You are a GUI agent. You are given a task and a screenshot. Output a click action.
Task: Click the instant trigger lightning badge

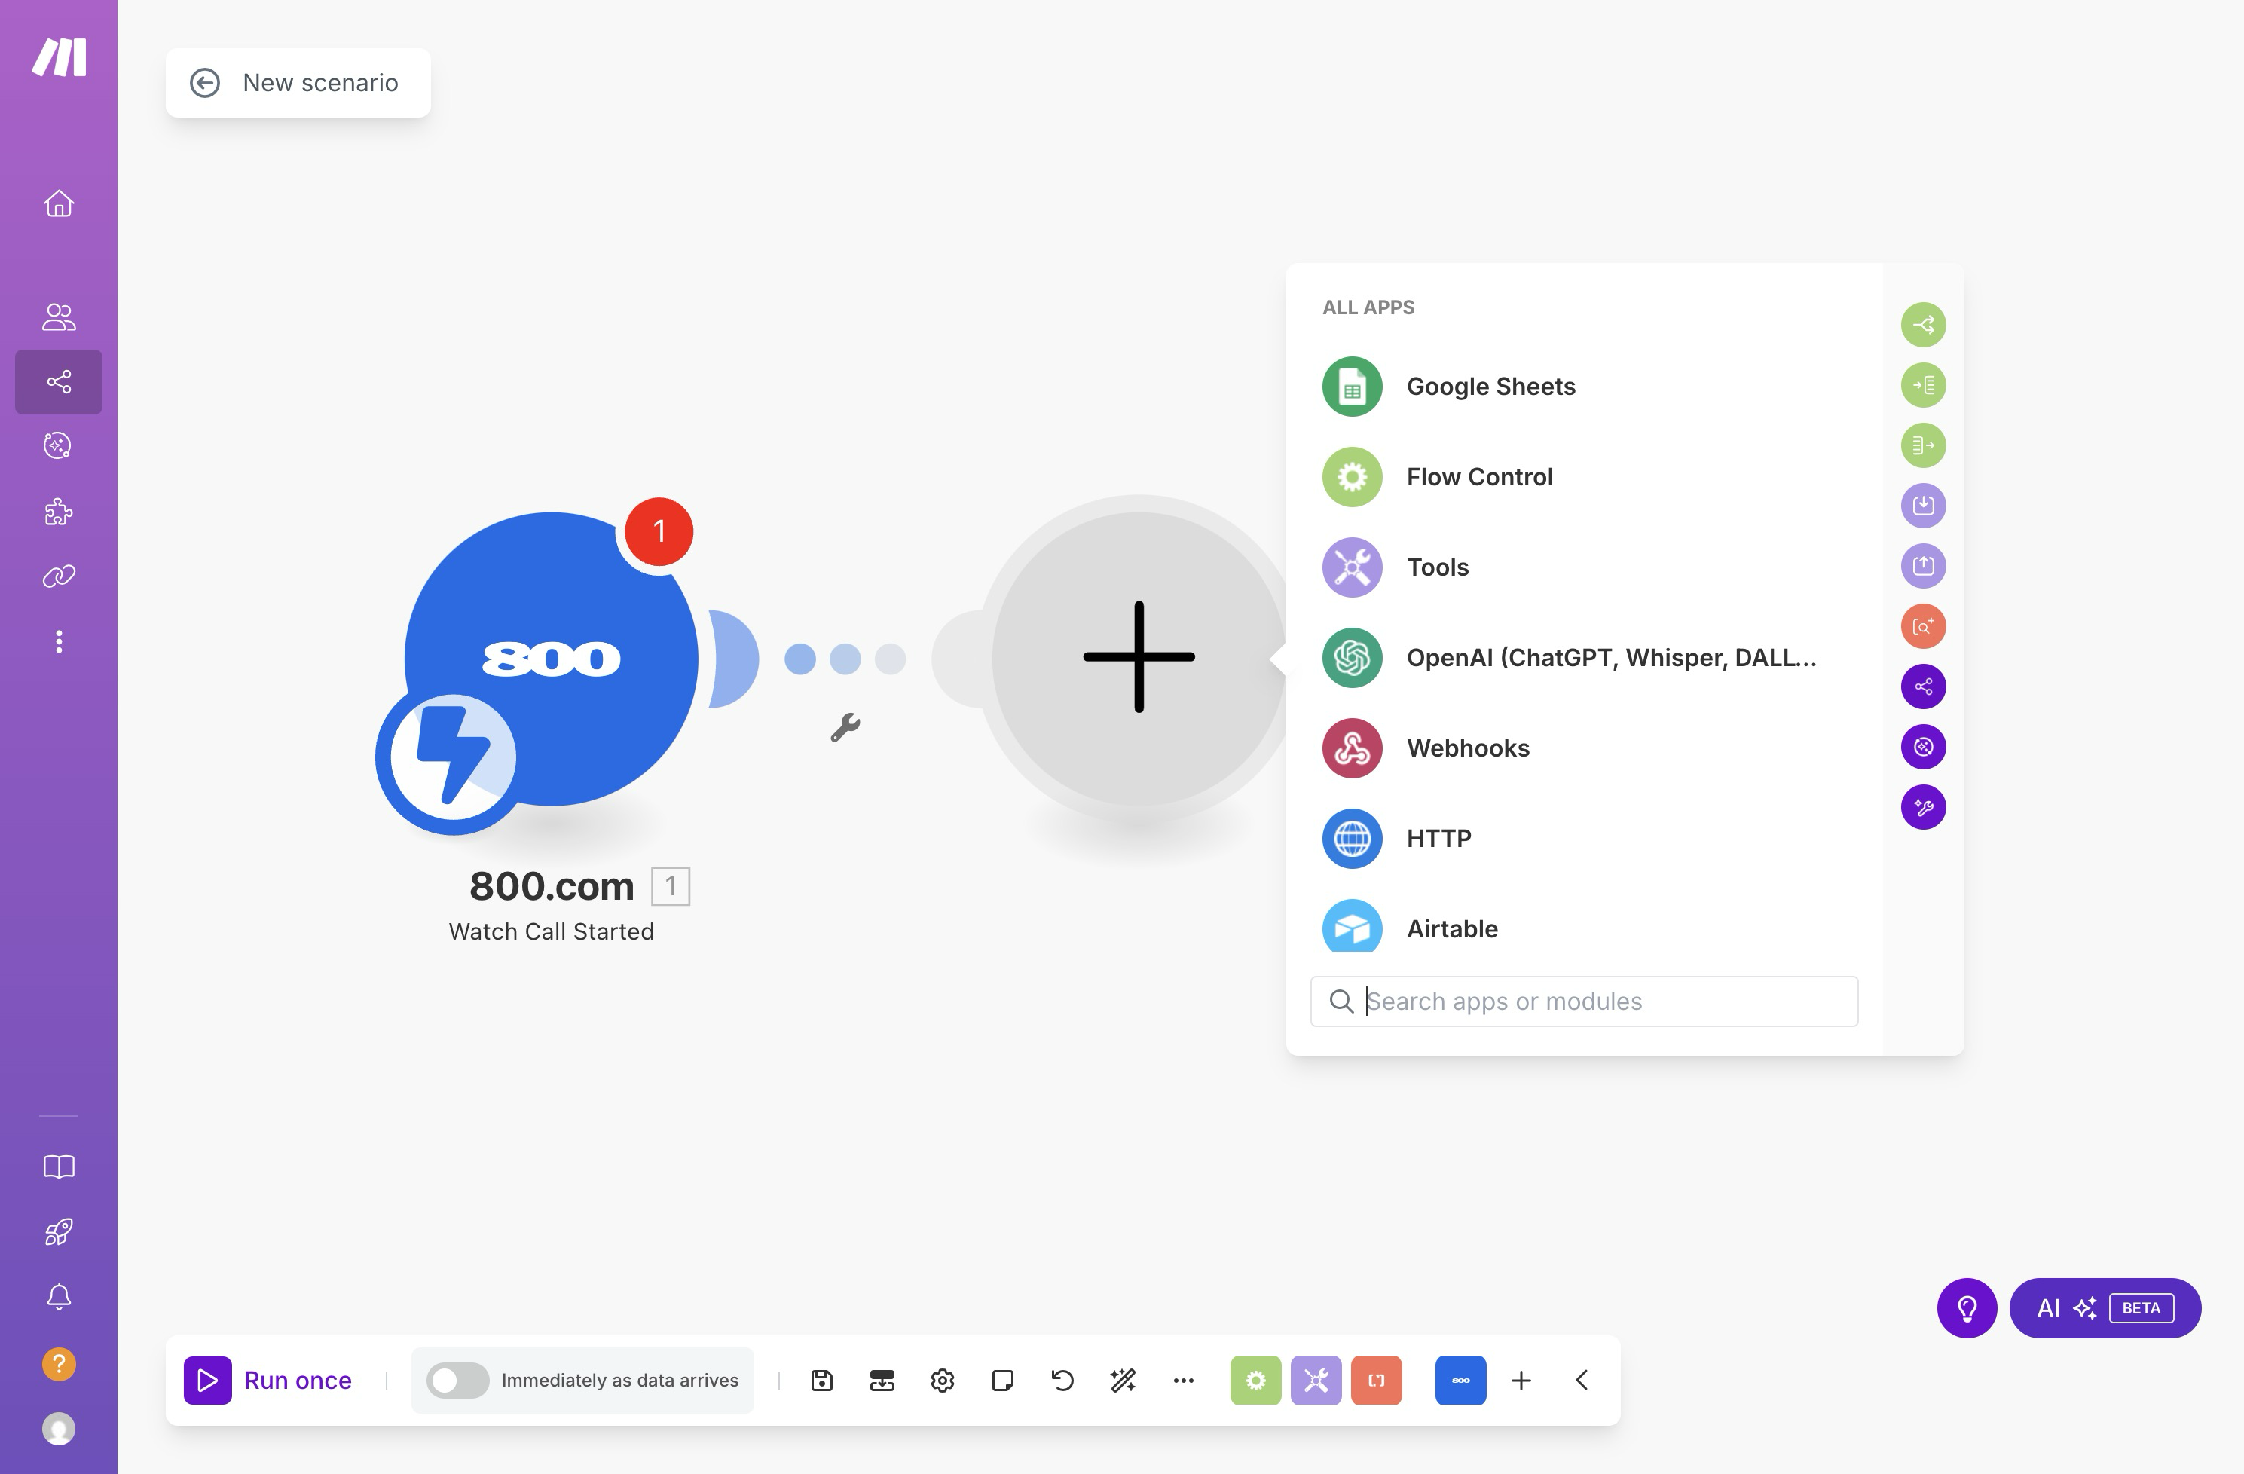click(x=454, y=757)
